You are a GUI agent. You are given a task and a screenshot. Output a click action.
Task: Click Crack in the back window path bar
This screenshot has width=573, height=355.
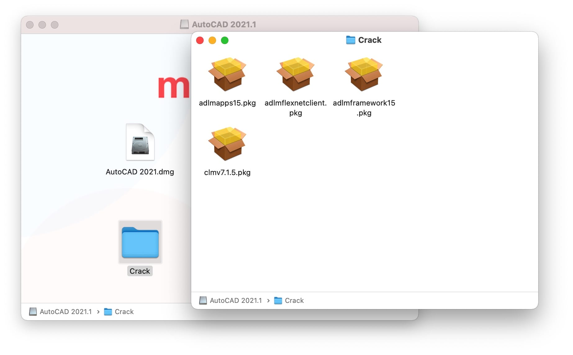[124, 312]
